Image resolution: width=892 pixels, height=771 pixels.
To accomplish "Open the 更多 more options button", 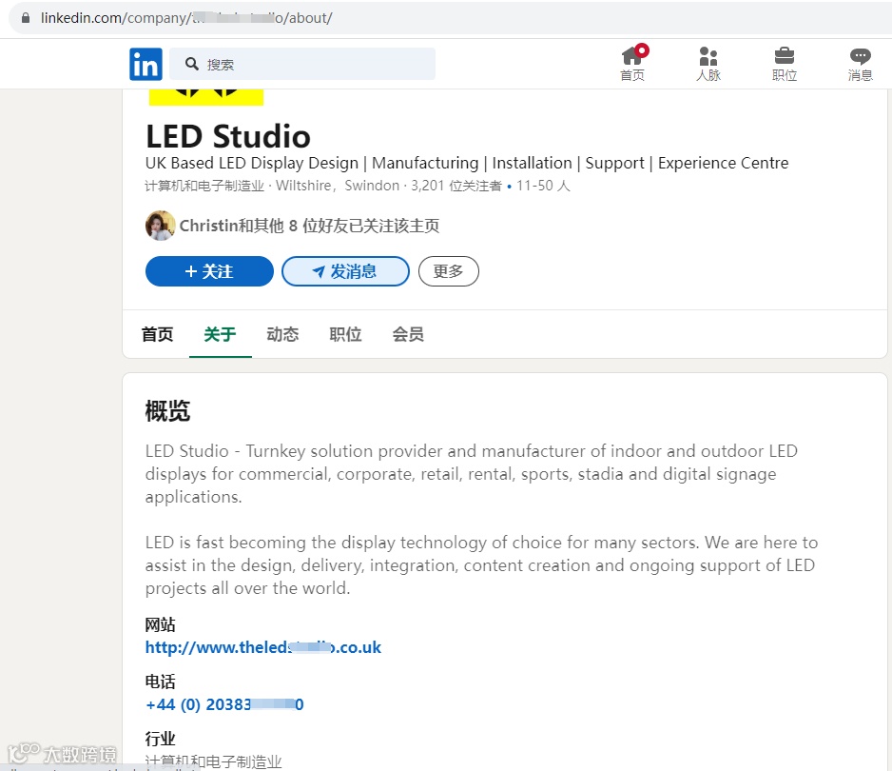I will pyautogui.click(x=448, y=271).
